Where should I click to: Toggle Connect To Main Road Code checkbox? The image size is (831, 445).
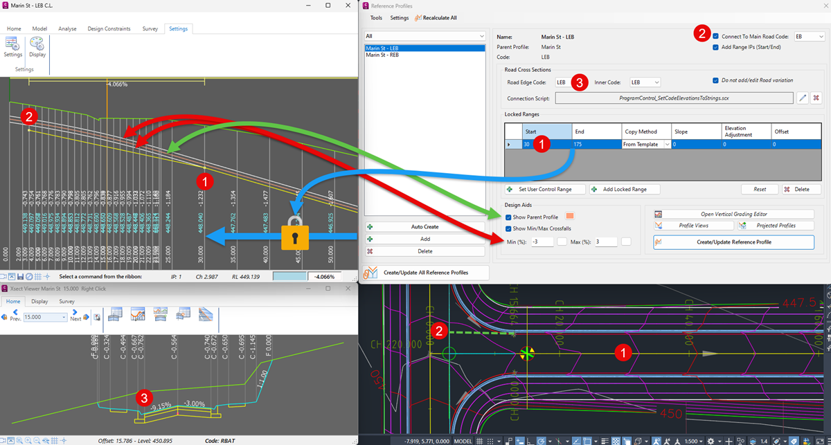coord(716,36)
